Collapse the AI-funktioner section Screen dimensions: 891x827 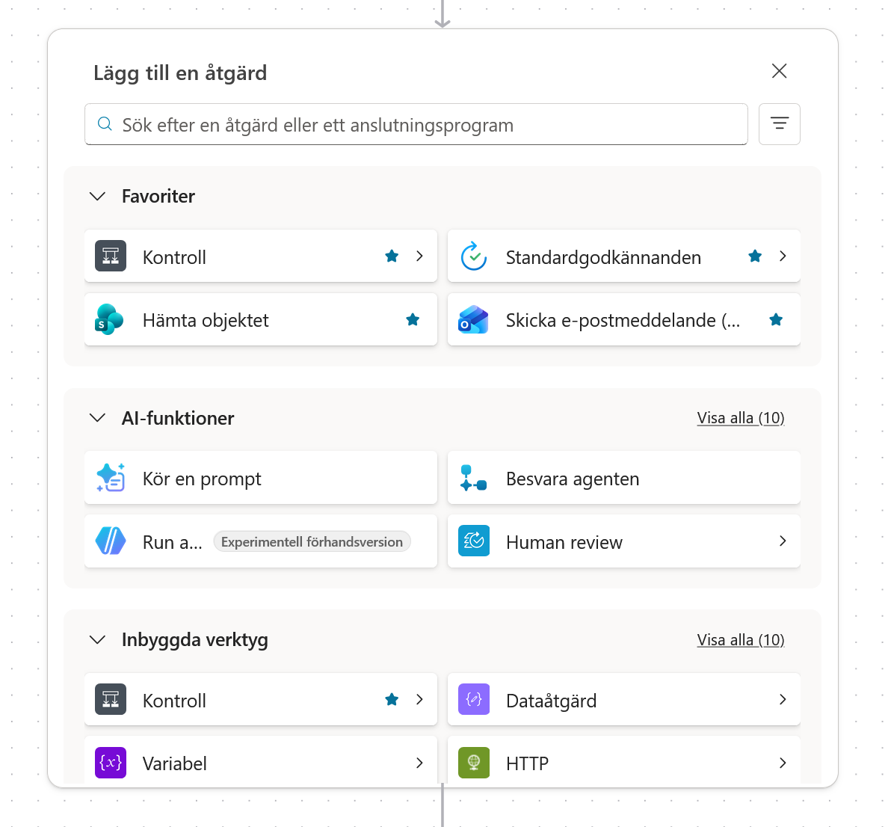click(x=98, y=418)
